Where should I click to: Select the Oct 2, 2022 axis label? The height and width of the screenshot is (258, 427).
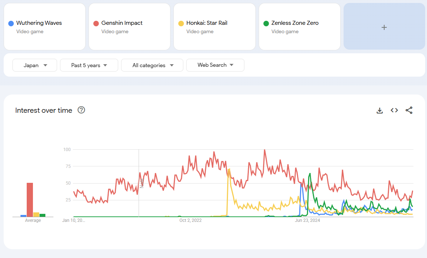190,220
